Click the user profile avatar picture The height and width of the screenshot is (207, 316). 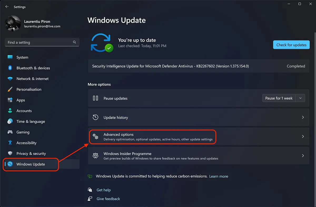(x=13, y=23)
